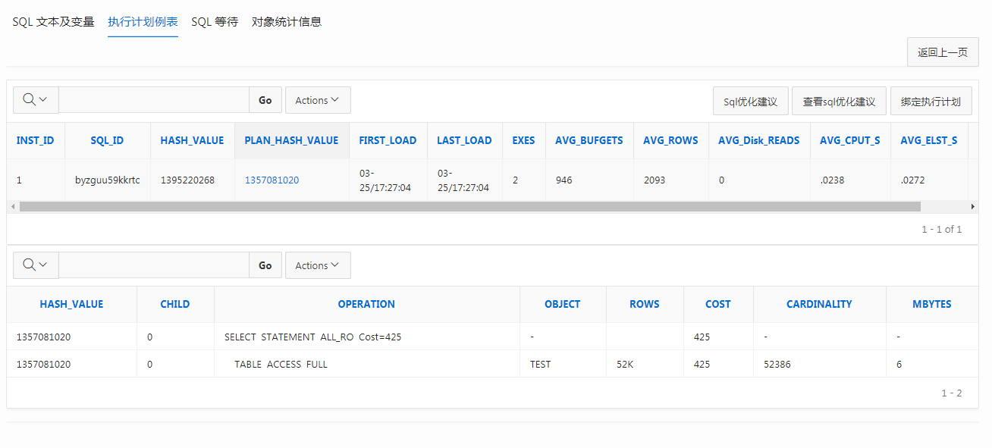Open plan hash link 1357081020
The width and height of the screenshot is (992, 448).
(272, 180)
